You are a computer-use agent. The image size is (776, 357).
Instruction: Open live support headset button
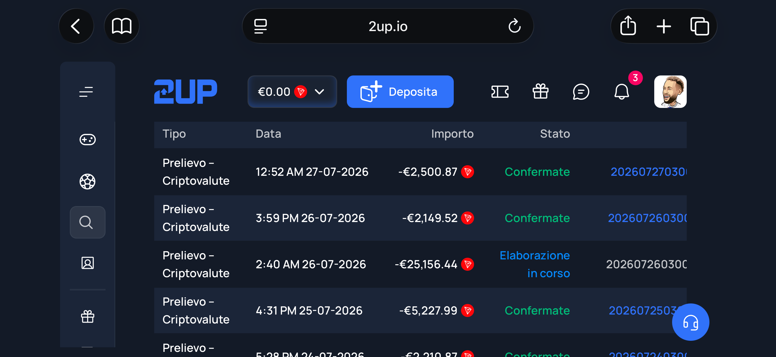click(690, 322)
